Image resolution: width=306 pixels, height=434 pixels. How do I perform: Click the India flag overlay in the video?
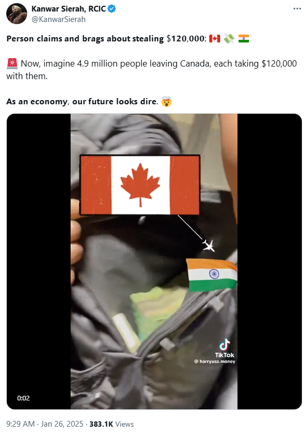(x=211, y=275)
